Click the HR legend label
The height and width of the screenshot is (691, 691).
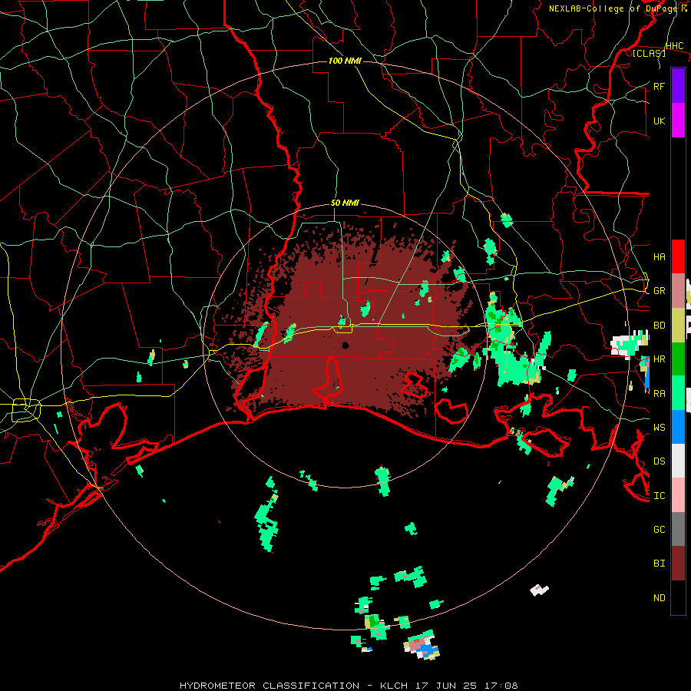[659, 359]
